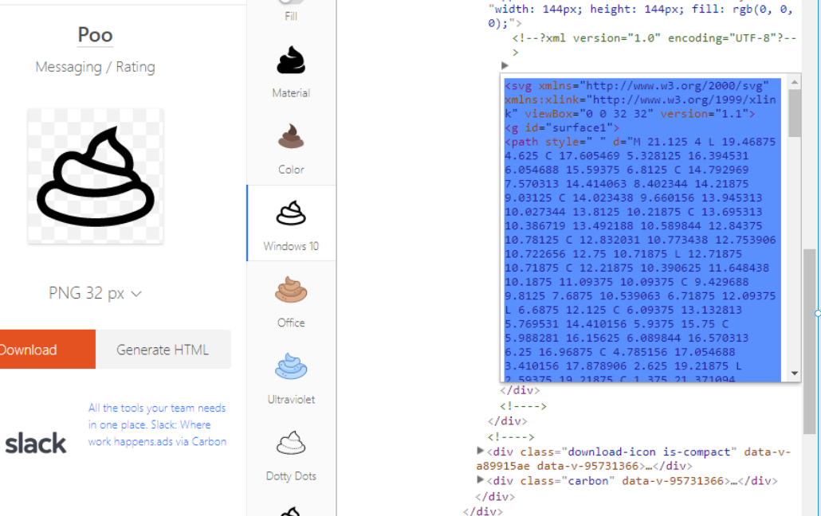Image resolution: width=821 pixels, height=516 pixels.
Task: Open the Slack Carbon ad text link
Action: click(157, 424)
